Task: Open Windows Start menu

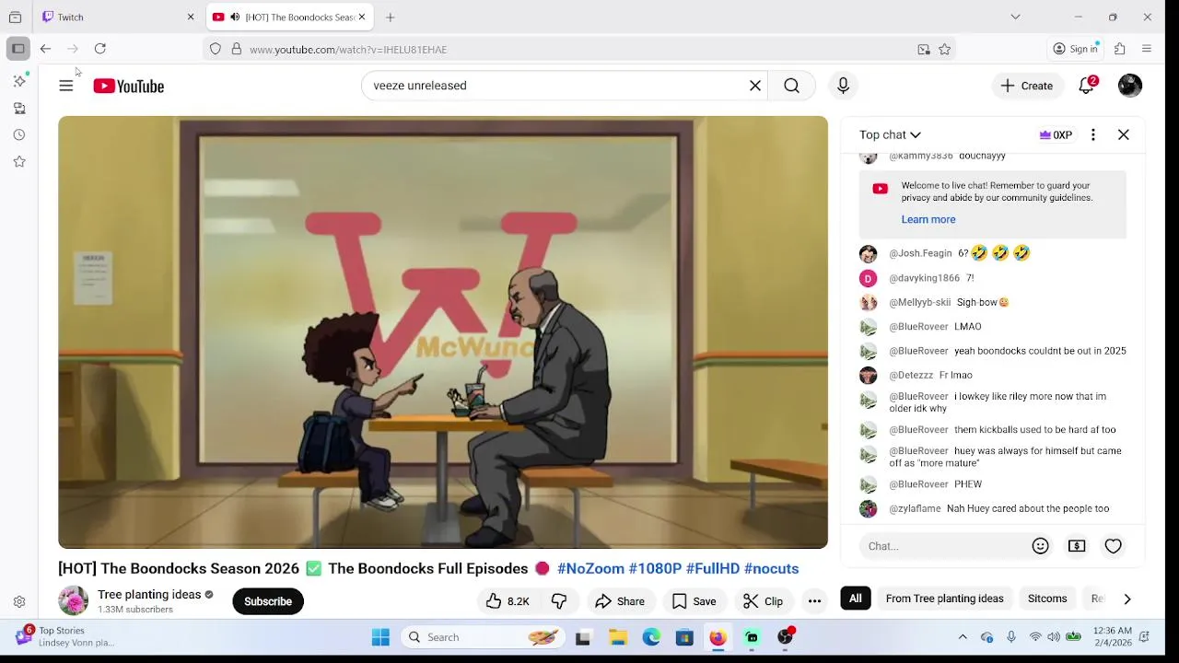Action: pyautogui.click(x=380, y=637)
